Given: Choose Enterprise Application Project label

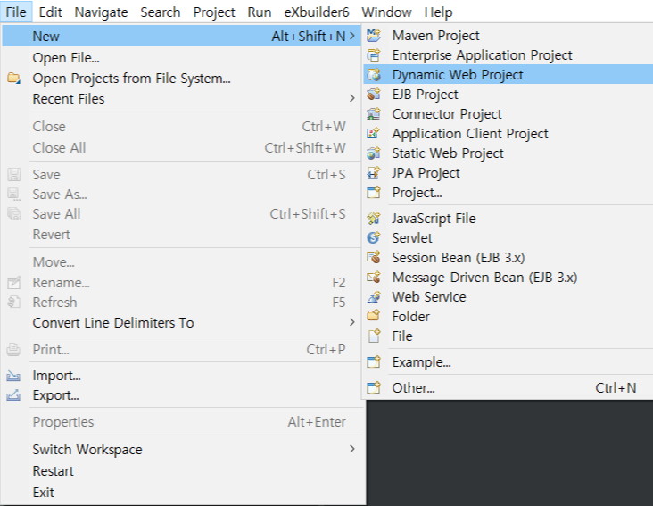Looking at the screenshot, I should (482, 55).
